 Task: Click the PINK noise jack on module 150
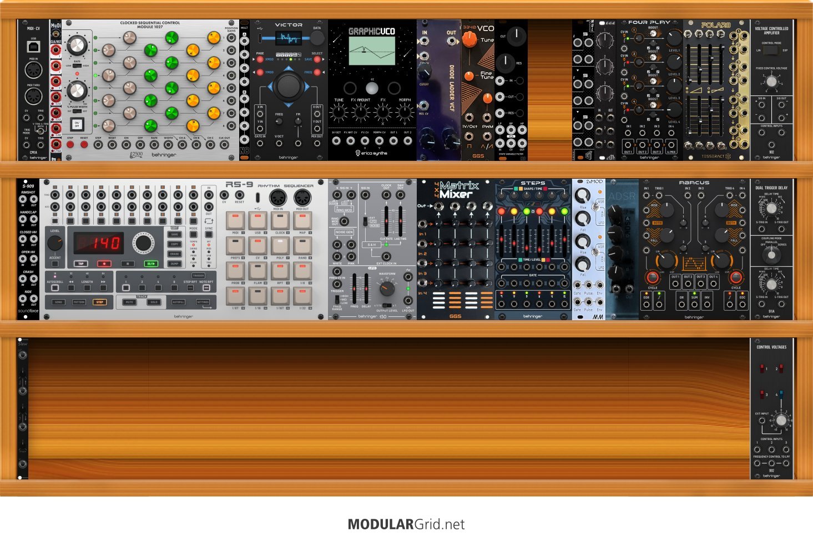point(351,256)
